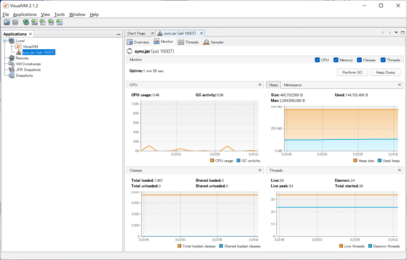Image resolution: width=407 pixels, height=260 pixels.
Task: Toggle the Memory graph checkbox
Action: click(336, 60)
